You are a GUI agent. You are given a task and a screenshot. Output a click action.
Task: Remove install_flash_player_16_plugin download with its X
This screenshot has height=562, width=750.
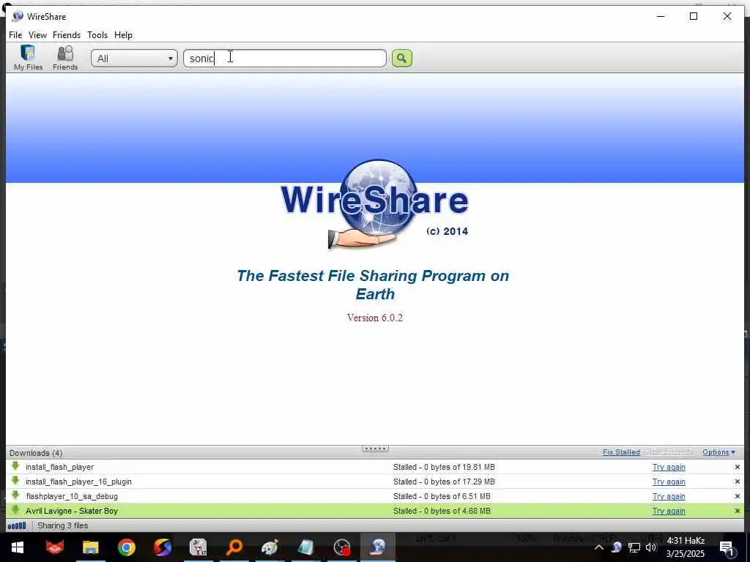(x=737, y=482)
